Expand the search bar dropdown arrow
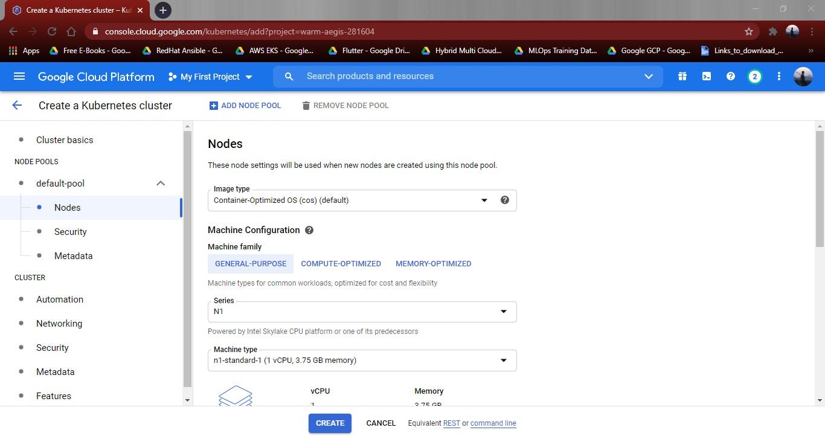The image size is (825, 439). [x=649, y=76]
